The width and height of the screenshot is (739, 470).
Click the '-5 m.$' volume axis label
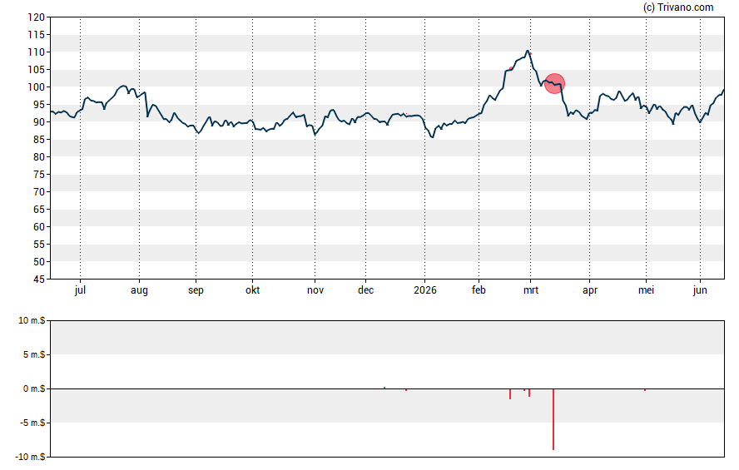click(x=32, y=423)
